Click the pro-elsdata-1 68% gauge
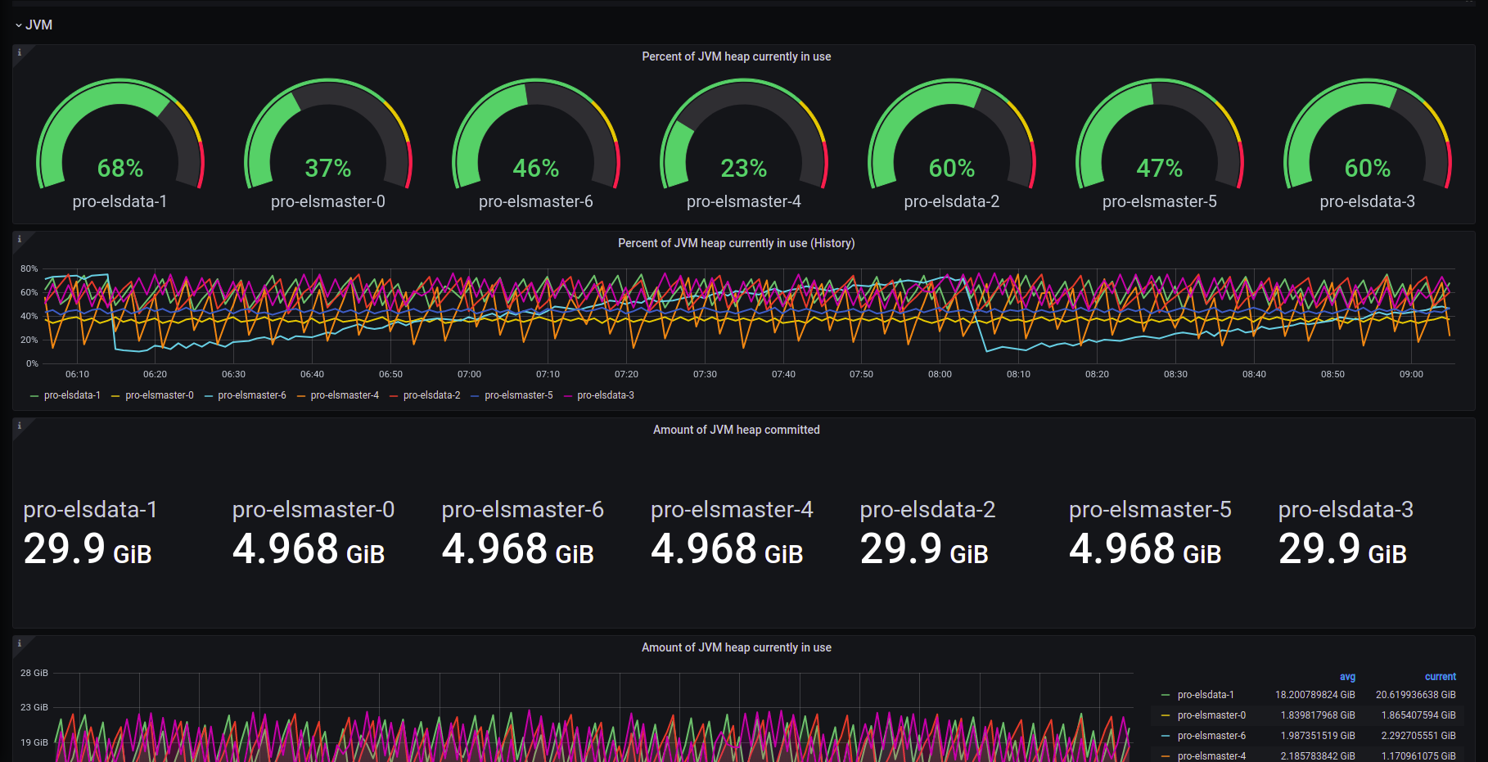Screen dimensions: 1488x762 (119, 143)
